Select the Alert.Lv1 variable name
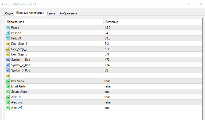The width and height of the screenshot is (205, 120). point(17,97)
